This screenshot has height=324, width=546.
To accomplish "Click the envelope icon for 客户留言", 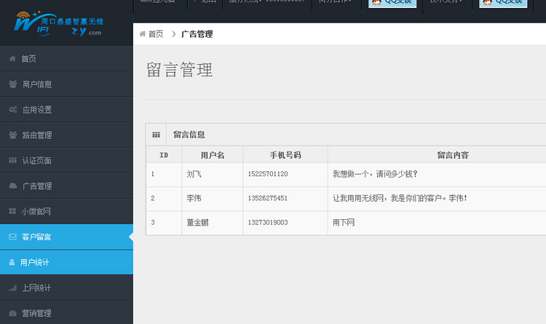I will point(12,237).
